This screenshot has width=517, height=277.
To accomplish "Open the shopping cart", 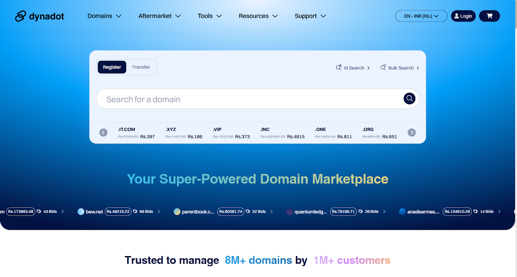I will [x=489, y=16].
